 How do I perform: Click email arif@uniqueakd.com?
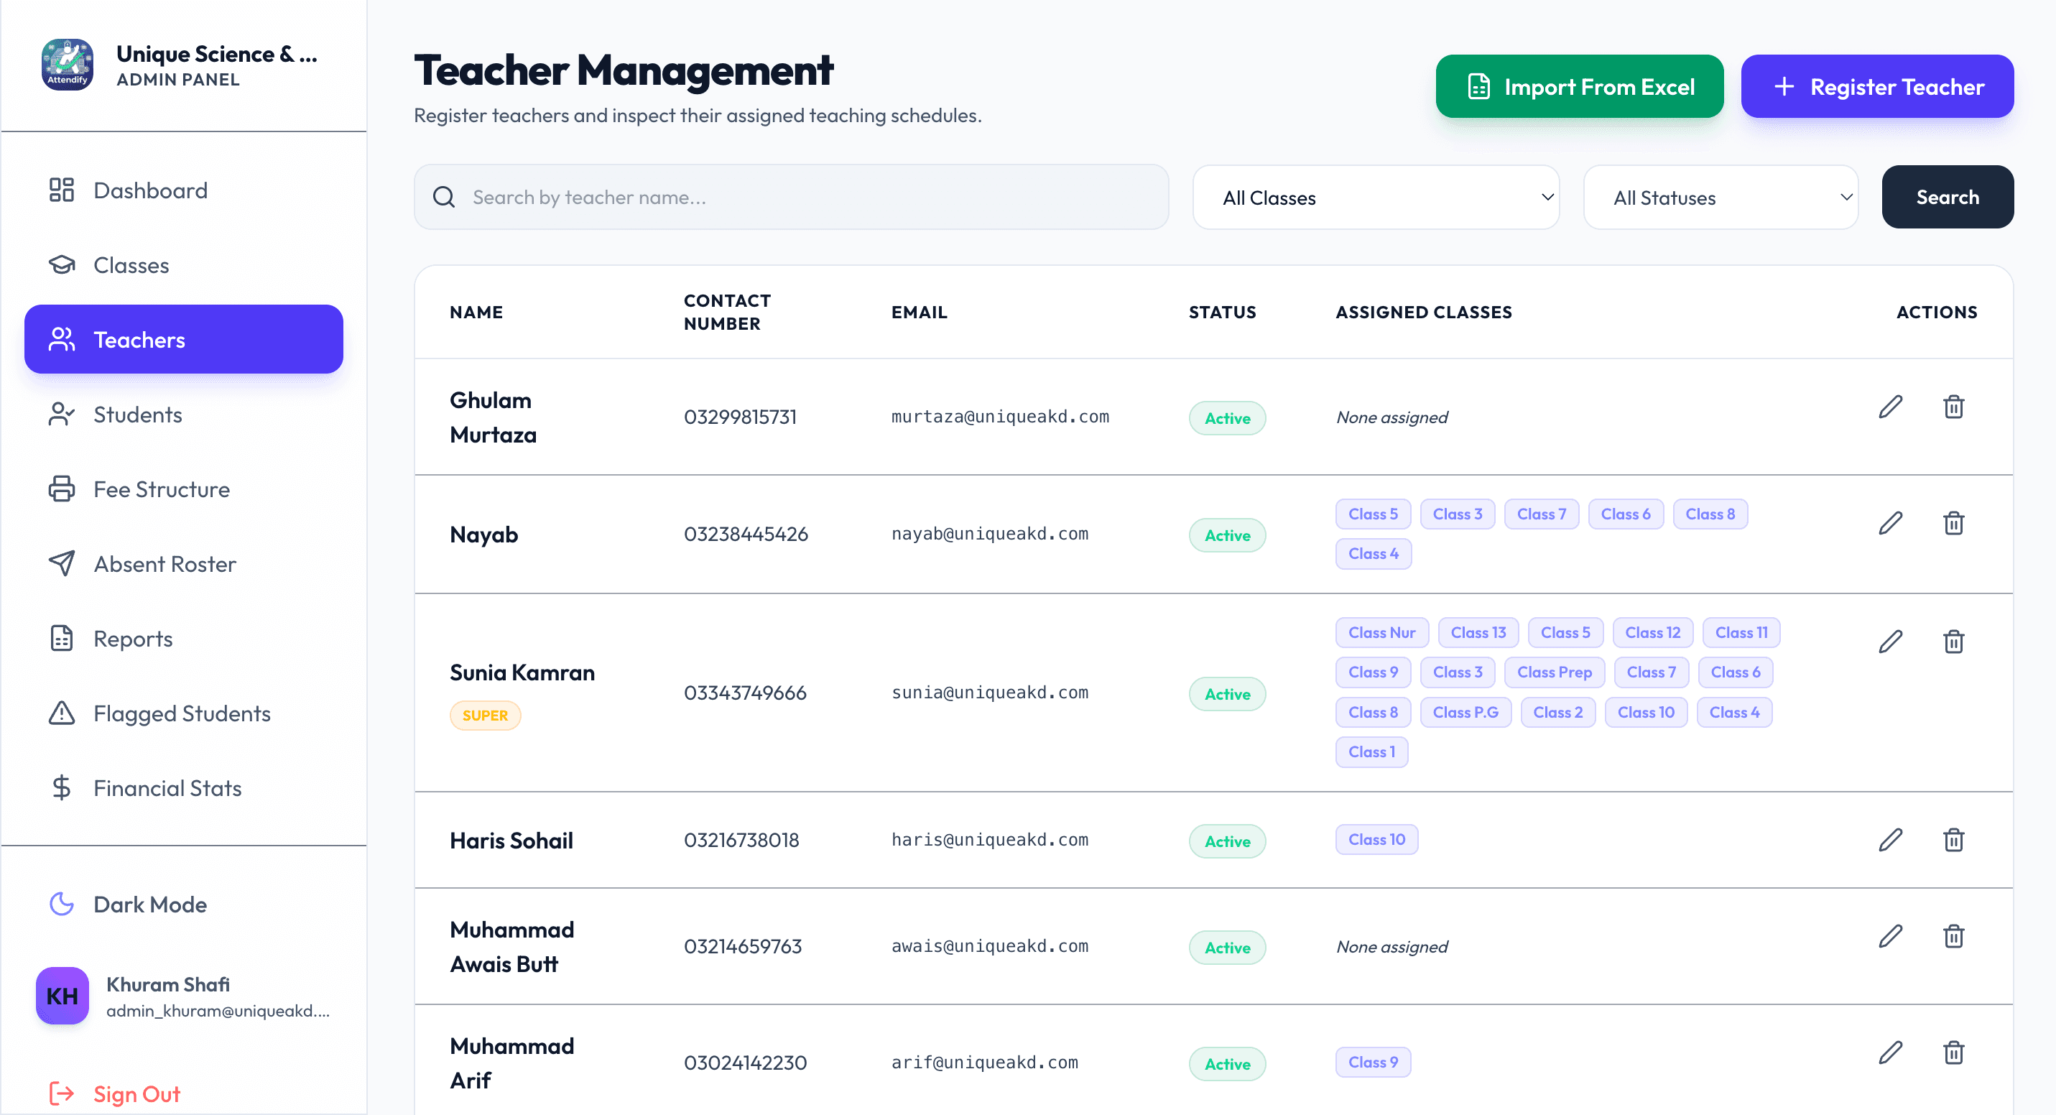pos(984,1063)
